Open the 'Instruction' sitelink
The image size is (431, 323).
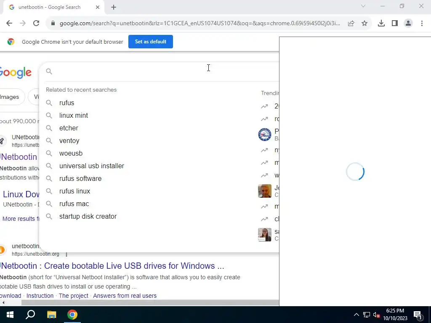[40, 296]
